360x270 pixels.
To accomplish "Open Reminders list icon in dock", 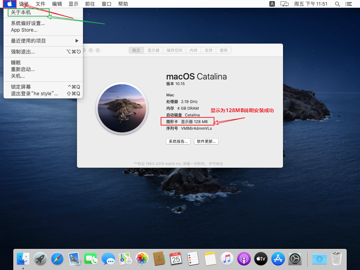I will [193, 259].
